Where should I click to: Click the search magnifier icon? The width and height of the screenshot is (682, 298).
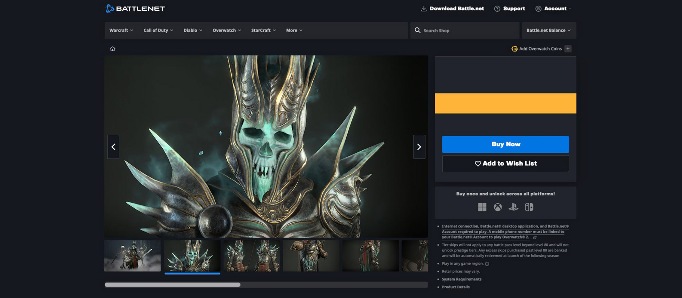418,30
